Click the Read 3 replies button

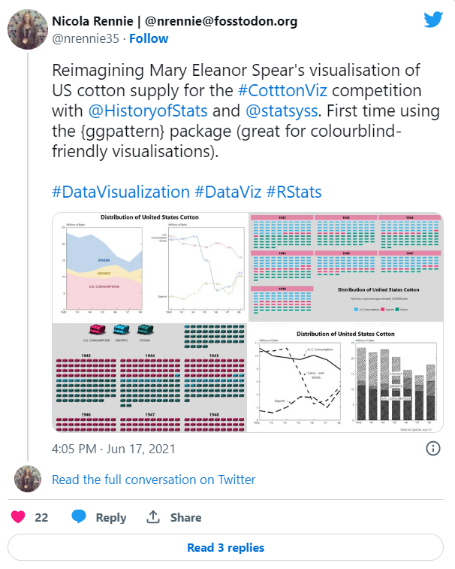pos(225,547)
